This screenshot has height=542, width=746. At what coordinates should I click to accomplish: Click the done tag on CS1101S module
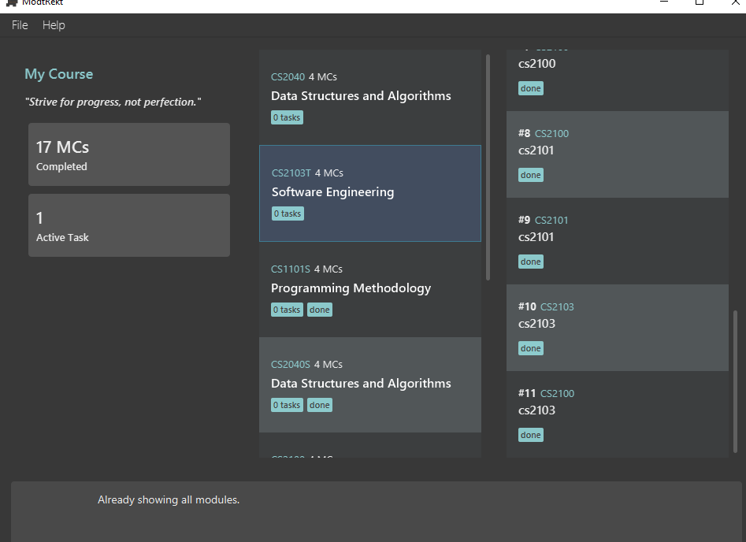(320, 310)
